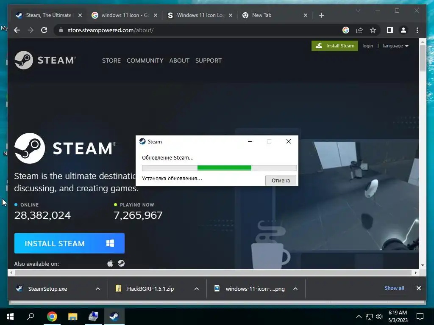Open notification center icon

[420, 317]
